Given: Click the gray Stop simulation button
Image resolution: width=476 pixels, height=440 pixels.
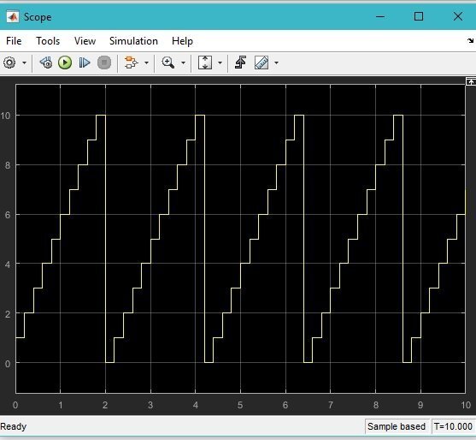Looking at the screenshot, I should (104, 63).
